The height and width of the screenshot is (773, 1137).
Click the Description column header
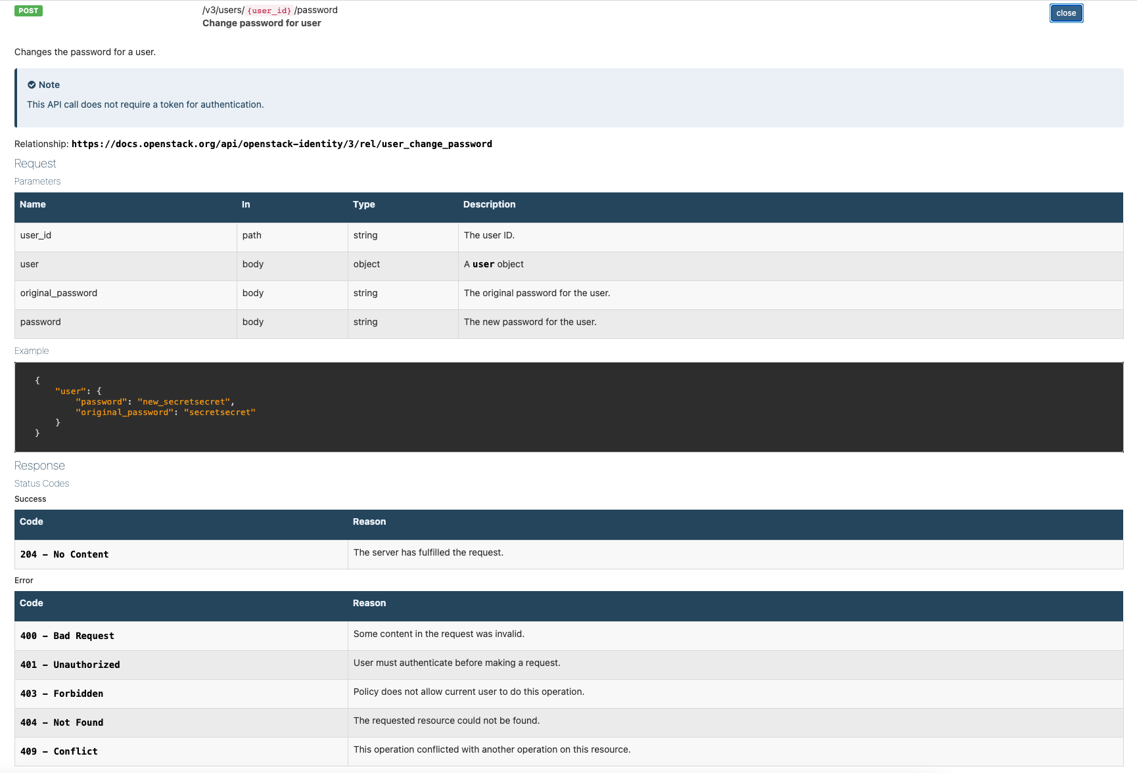point(489,204)
